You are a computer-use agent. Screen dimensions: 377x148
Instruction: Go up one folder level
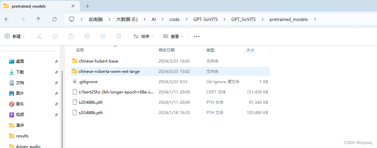pyautogui.click(x=39, y=19)
